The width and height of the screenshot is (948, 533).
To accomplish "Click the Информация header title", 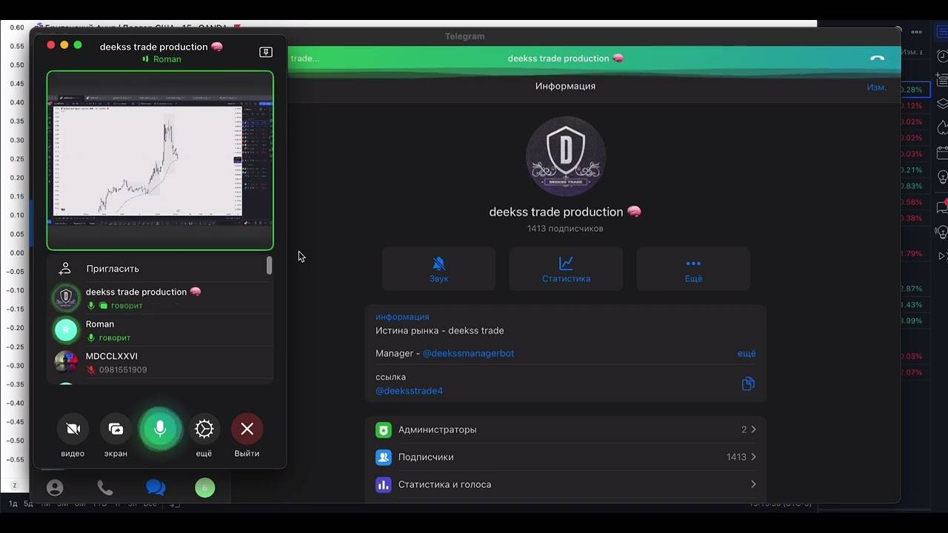I will coord(565,87).
